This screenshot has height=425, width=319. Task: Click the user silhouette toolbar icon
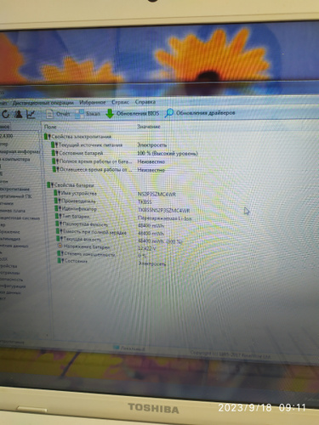point(19,114)
